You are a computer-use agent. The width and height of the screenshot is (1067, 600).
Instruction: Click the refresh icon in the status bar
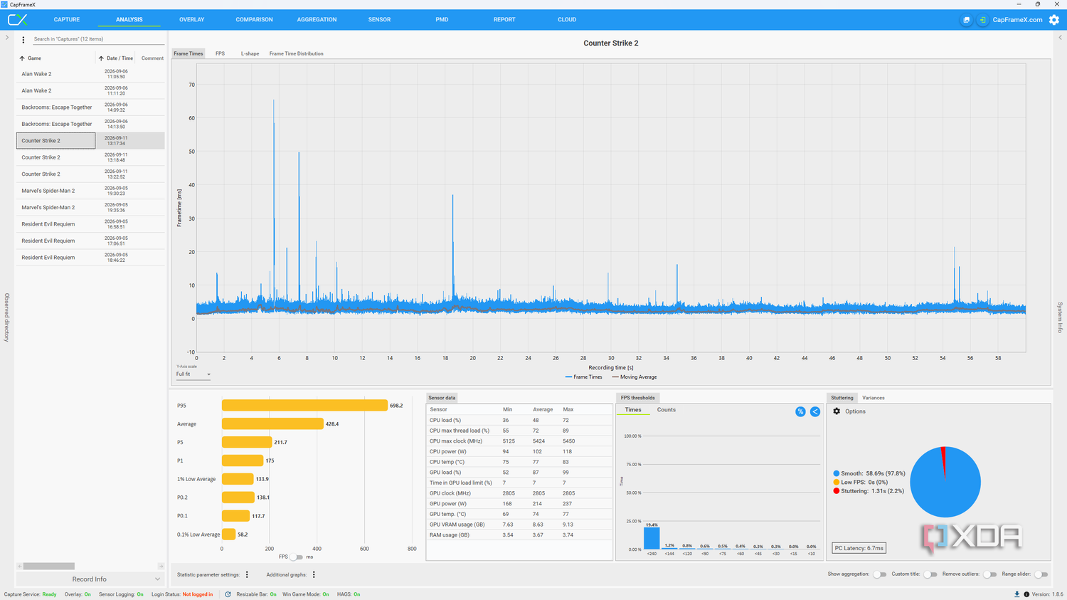pos(228,594)
